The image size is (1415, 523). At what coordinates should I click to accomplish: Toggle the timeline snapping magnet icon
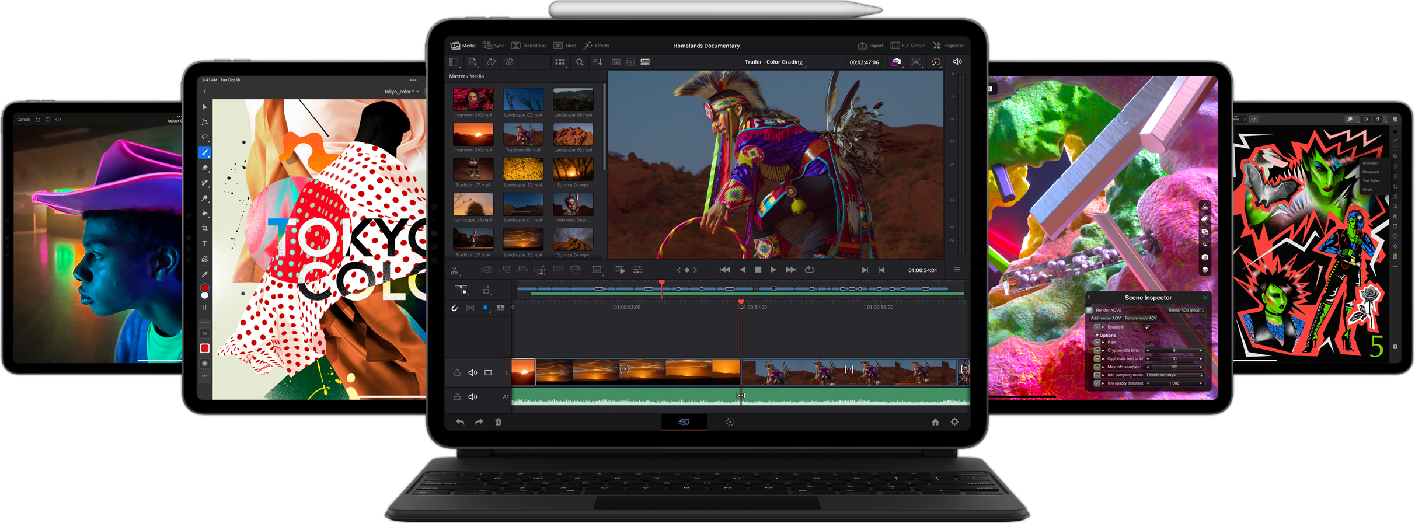point(455,308)
